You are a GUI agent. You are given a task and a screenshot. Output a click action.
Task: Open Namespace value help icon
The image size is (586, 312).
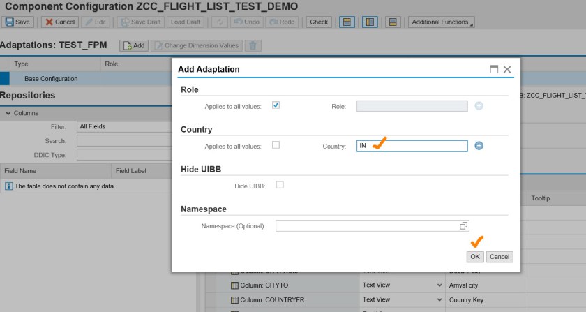464,225
